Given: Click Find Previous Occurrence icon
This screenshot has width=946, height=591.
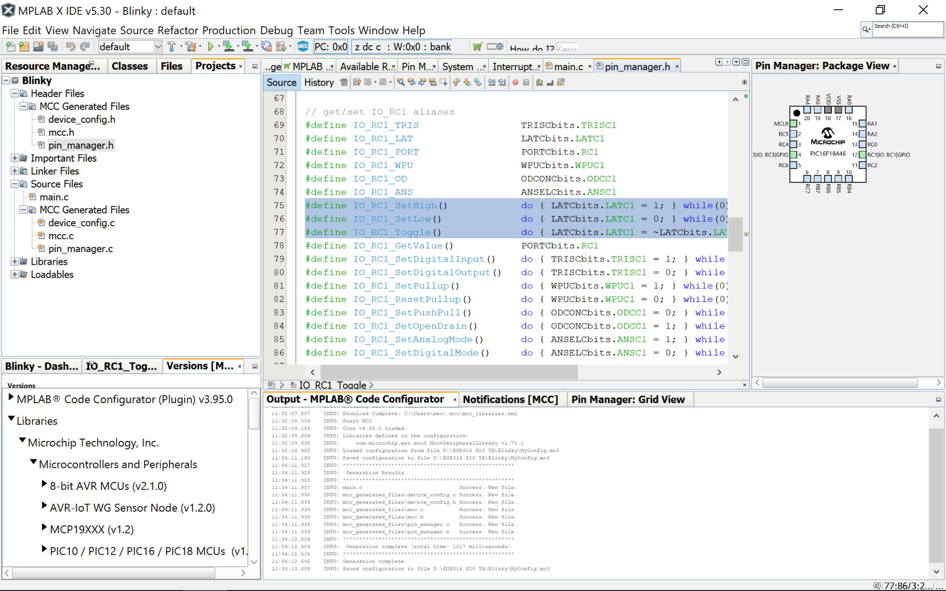Looking at the screenshot, I should [x=412, y=82].
